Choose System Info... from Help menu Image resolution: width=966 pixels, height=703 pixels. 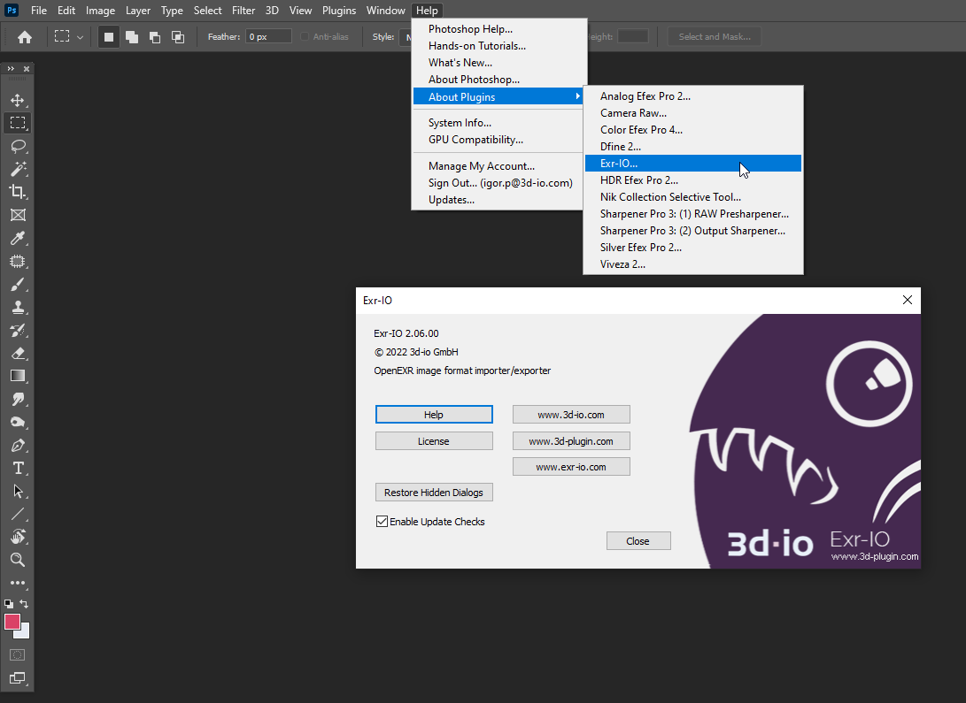[x=498, y=123]
